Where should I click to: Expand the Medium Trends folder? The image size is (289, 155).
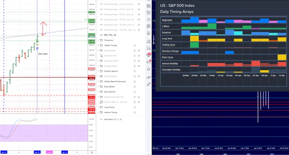point(98,112)
